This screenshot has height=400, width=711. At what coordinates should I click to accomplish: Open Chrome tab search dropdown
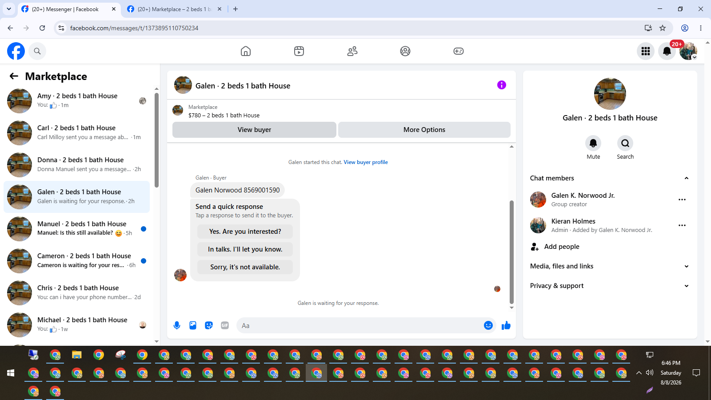9,9
